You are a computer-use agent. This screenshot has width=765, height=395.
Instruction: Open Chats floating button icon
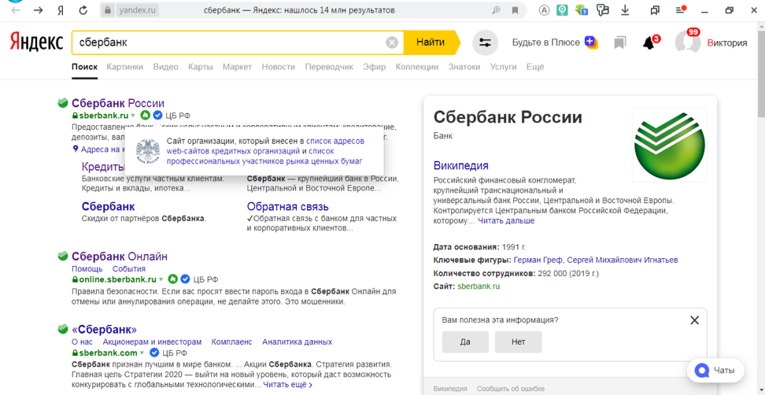(x=700, y=370)
